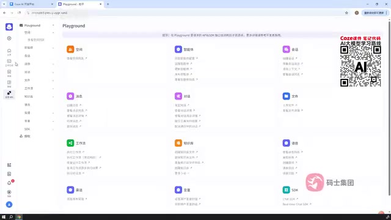
Task: Open 添加发布渠道 link in 渠道 card
Action: tap(77, 199)
